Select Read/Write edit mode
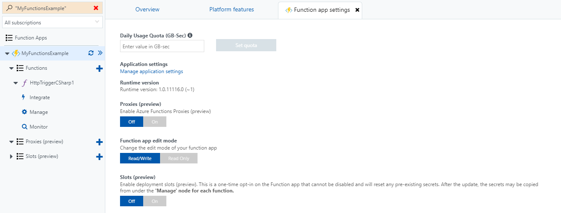The width and height of the screenshot is (561, 213). (x=140, y=158)
